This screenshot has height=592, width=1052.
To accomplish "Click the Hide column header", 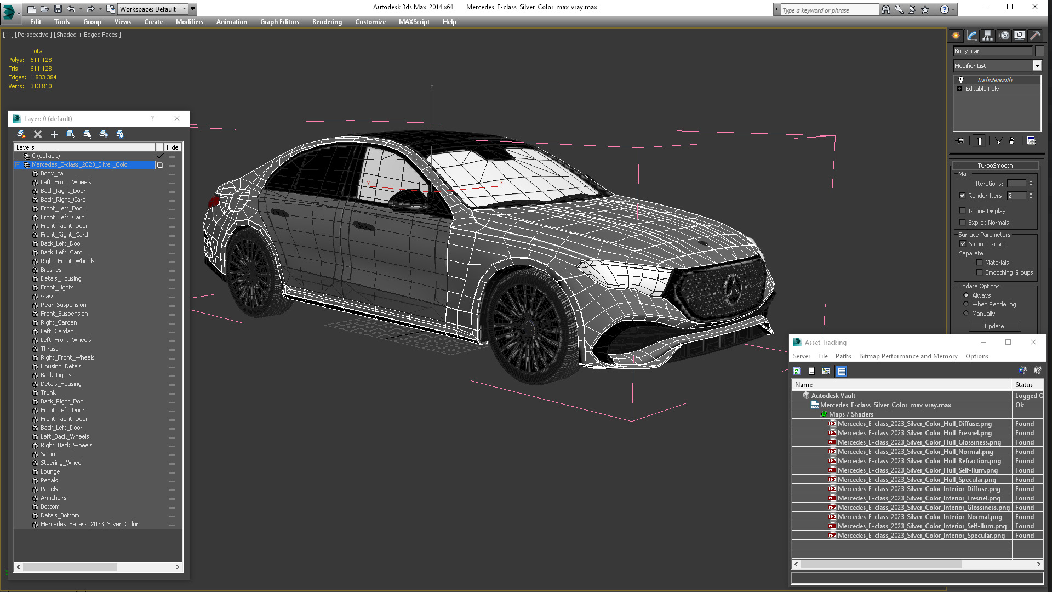I will [173, 147].
